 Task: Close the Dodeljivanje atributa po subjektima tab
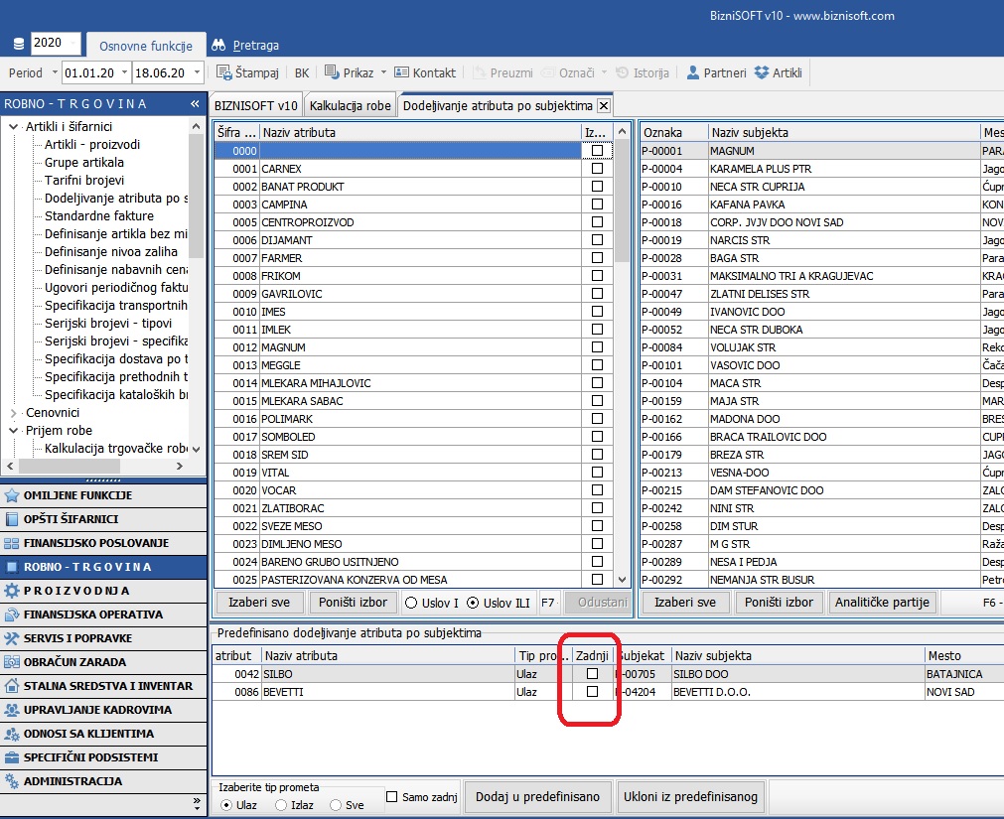[603, 105]
